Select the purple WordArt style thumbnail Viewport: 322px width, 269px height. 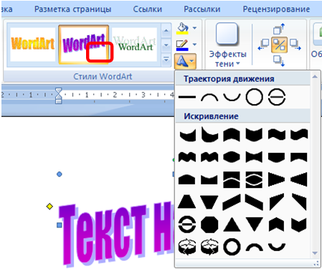84,44
